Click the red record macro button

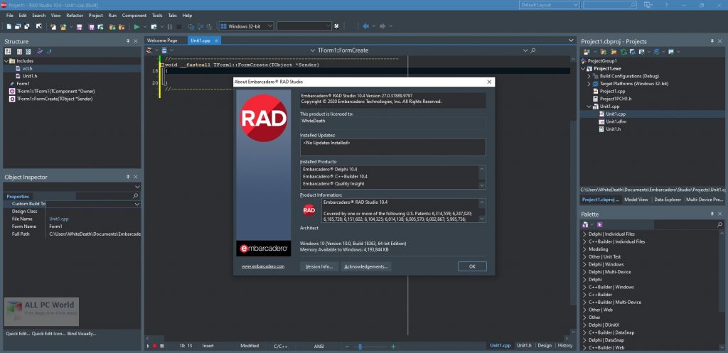(x=154, y=346)
